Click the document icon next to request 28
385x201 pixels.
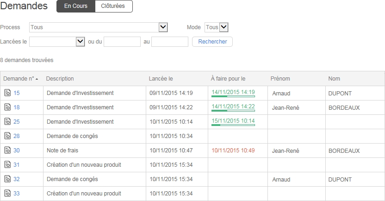pyautogui.click(x=7, y=136)
